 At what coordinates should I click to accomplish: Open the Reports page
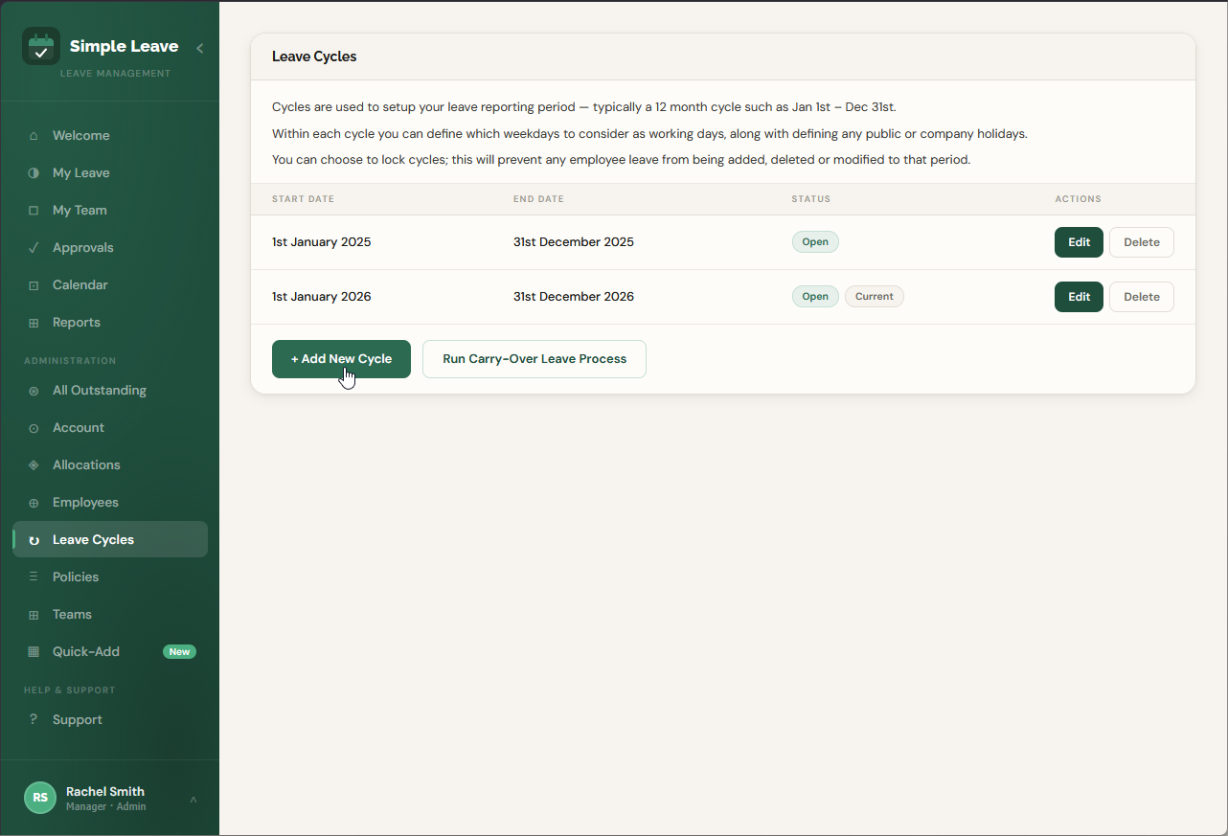(x=110, y=323)
